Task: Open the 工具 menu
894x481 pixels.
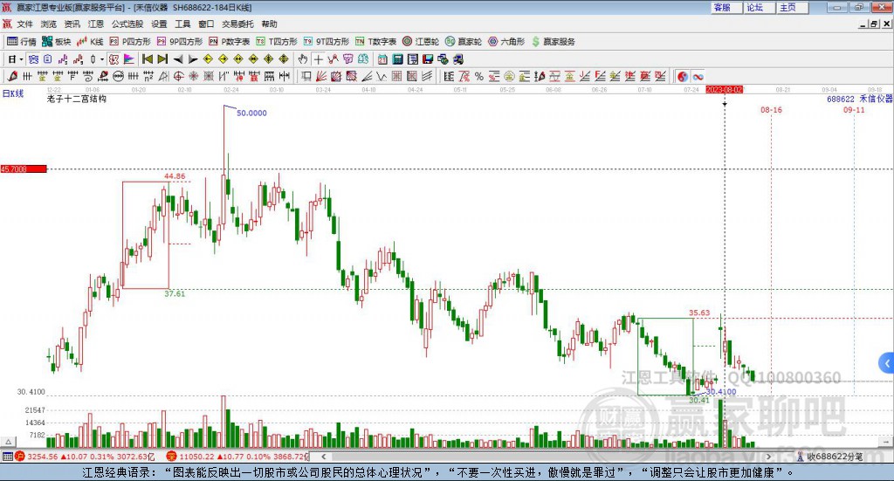Action: [x=182, y=24]
